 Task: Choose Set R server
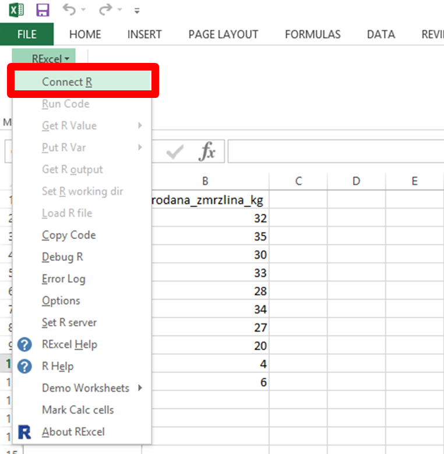(x=82, y=322)
